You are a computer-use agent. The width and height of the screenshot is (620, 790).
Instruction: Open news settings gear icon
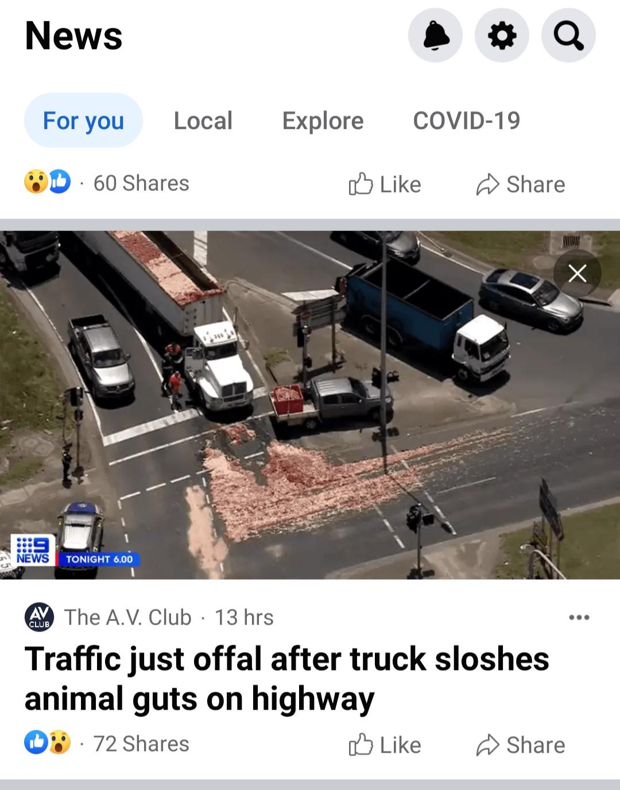pos(502,36)
